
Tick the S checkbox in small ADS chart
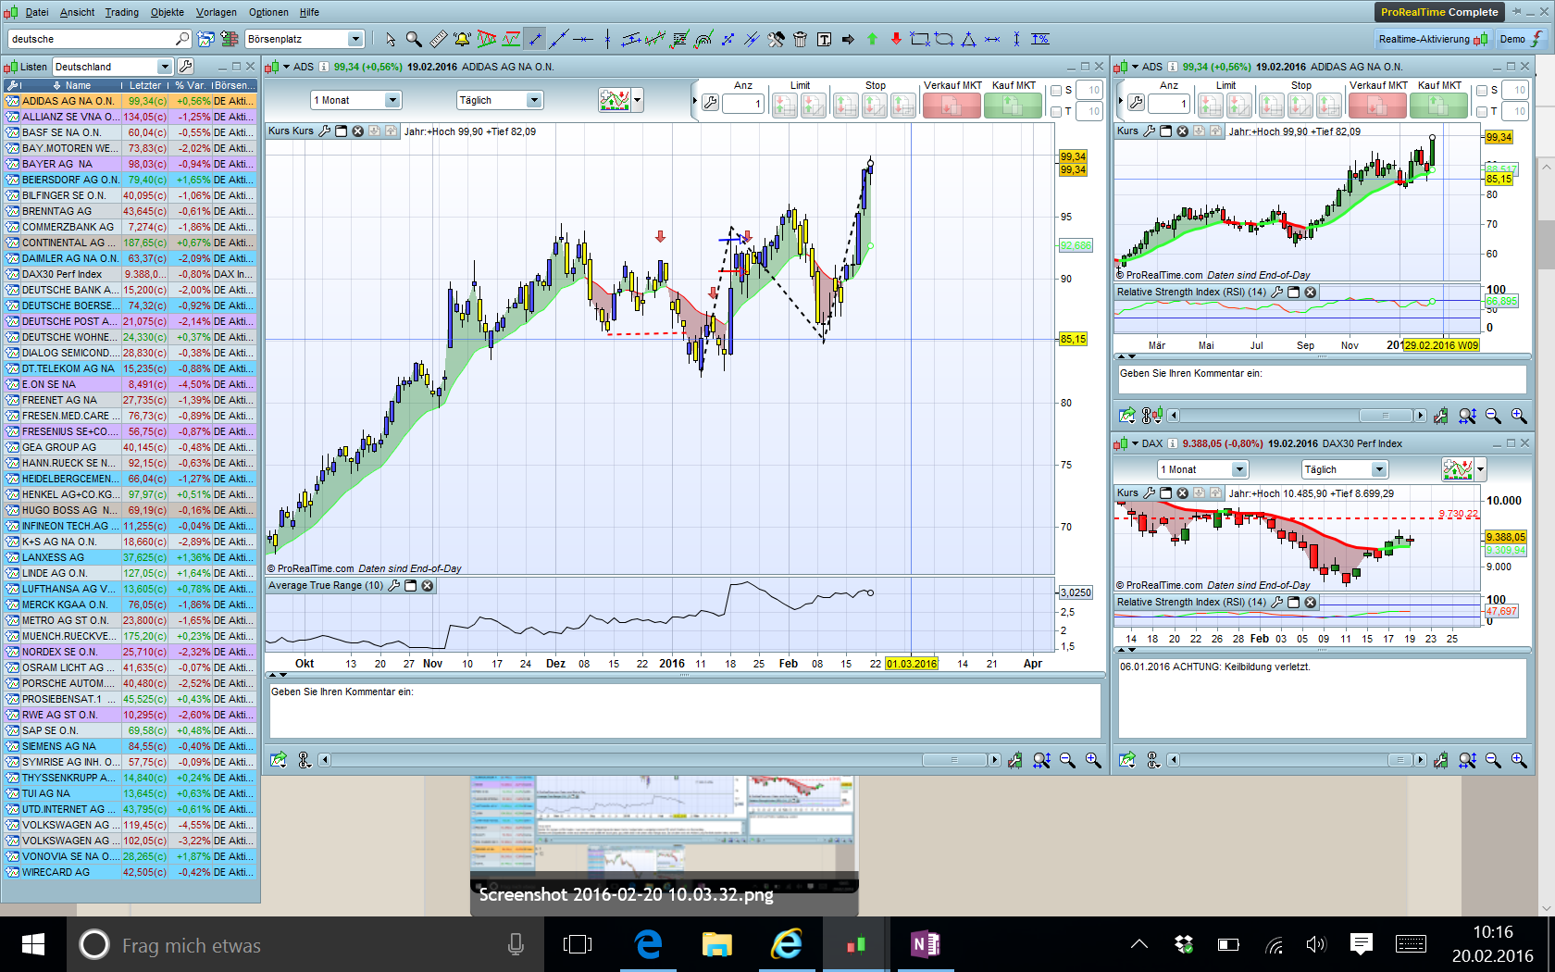[x=1482, y=91]
